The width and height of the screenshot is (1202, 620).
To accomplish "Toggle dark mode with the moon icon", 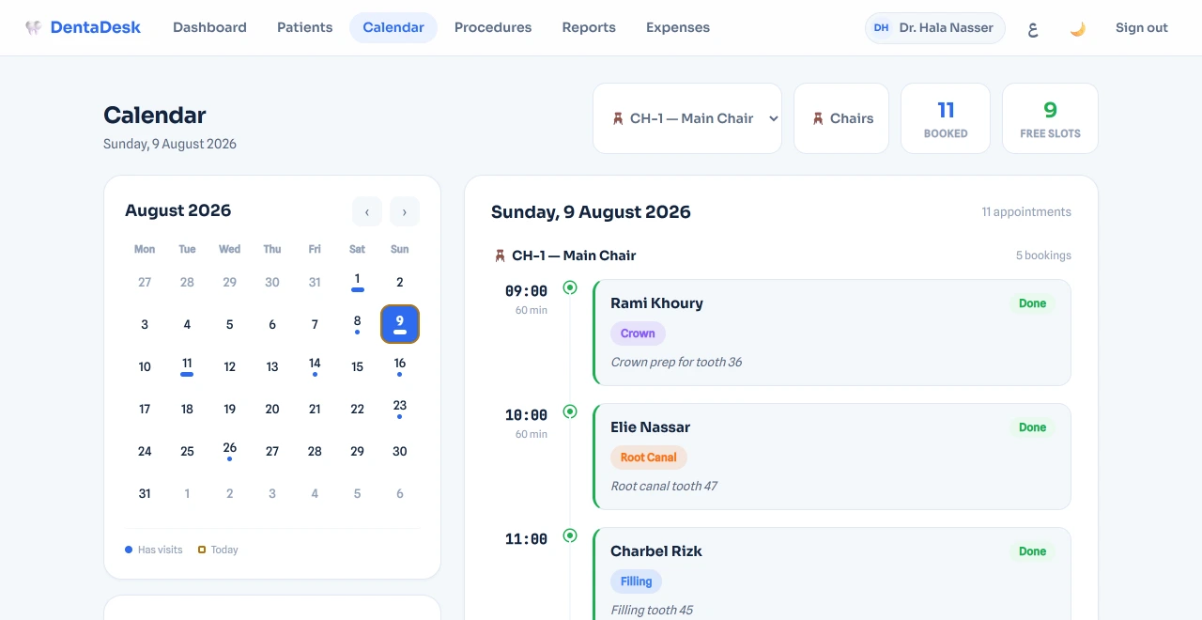I will click(x=1078, y=28).
